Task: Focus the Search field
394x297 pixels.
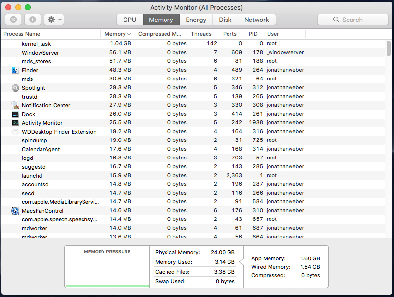Action: pos(353,20)
